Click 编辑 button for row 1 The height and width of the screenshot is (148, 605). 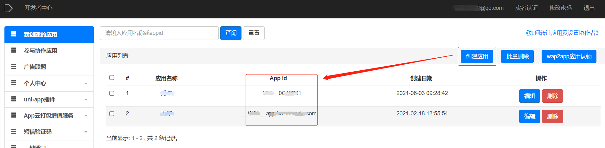pos(530,96)
